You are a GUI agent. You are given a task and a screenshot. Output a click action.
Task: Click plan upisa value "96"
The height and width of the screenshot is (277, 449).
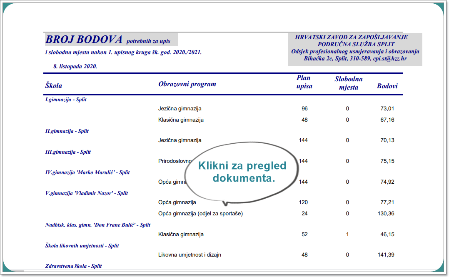click(304, 109)
